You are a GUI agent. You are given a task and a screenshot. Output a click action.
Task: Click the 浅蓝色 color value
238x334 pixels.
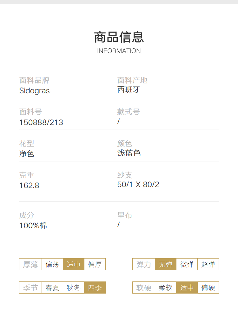click(129, 153)
